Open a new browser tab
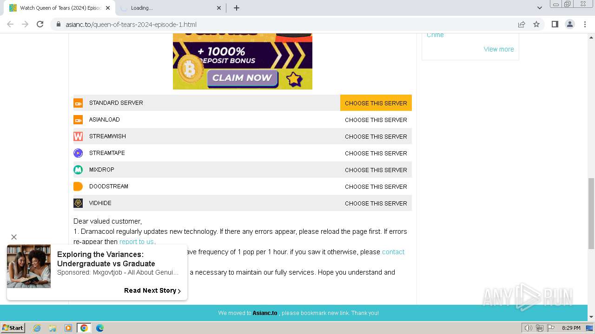Viewport: 595px width, 334px height. [x=237, y=8]
